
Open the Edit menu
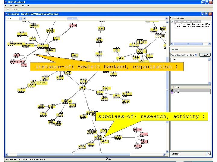pos(11,6)
